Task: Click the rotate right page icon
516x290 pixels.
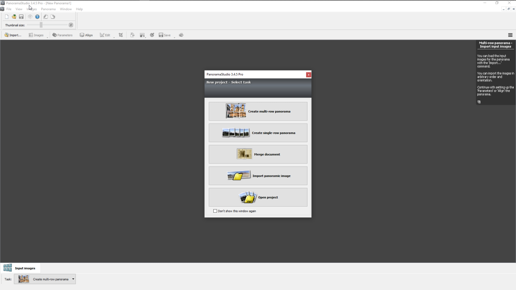Action: click(53, 17)
